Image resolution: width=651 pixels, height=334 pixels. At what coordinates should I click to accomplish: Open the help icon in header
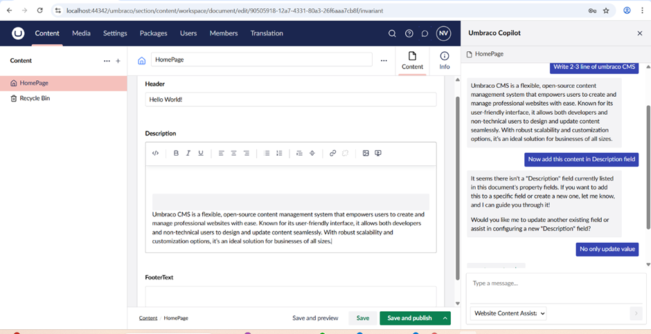[409, 34]
